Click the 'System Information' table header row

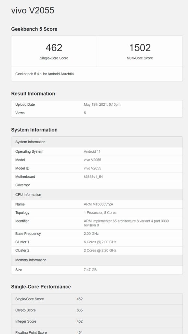pyautogui.click(x=97, y=142)
